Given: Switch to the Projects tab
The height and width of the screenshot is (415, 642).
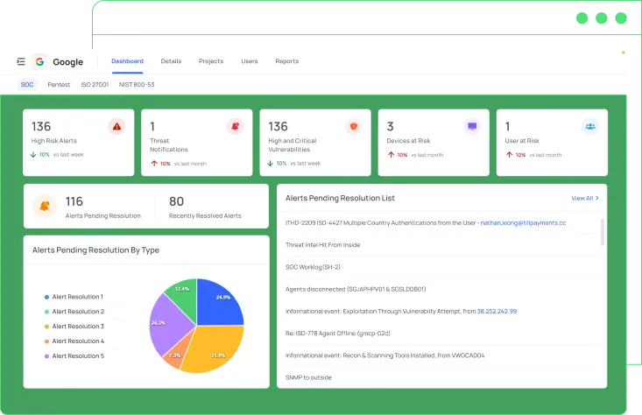Looking at the screenshot, I should [x=210, y=61].
